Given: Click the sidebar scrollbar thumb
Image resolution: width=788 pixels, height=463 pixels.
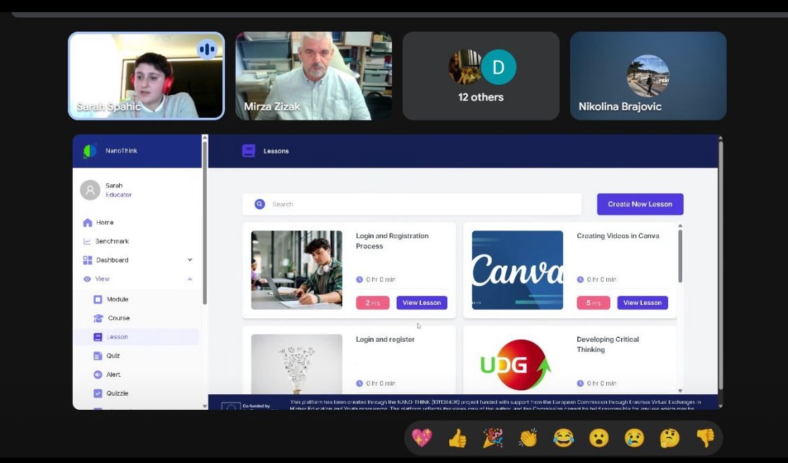Looking at the screenshot, I should [205, 223].
